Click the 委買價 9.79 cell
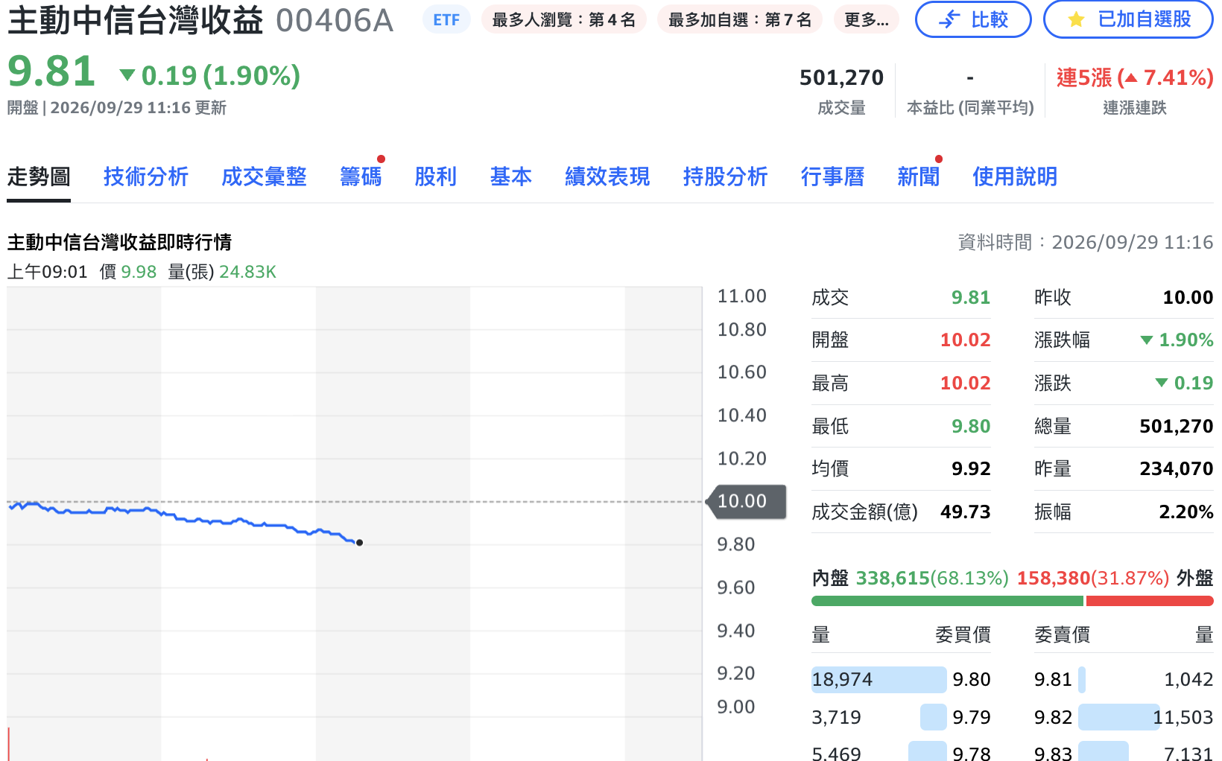 (971, 718)
